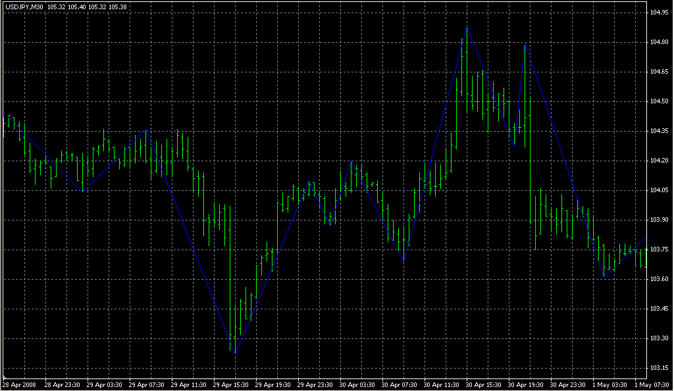This screenshot has width=674, height=391.
Task: Select the 29 Apr 15:30 time label
Action: coord(230,384)
